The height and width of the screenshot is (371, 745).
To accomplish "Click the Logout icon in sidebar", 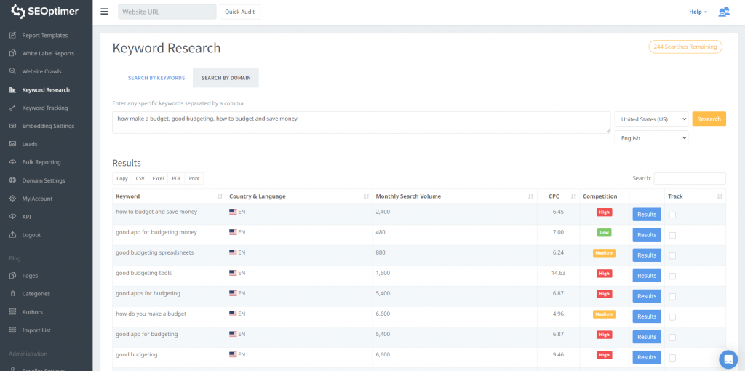I will (13, 235).
